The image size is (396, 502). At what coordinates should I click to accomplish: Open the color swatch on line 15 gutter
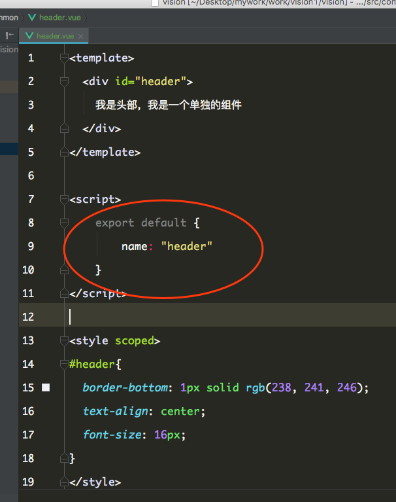point(46,387)
